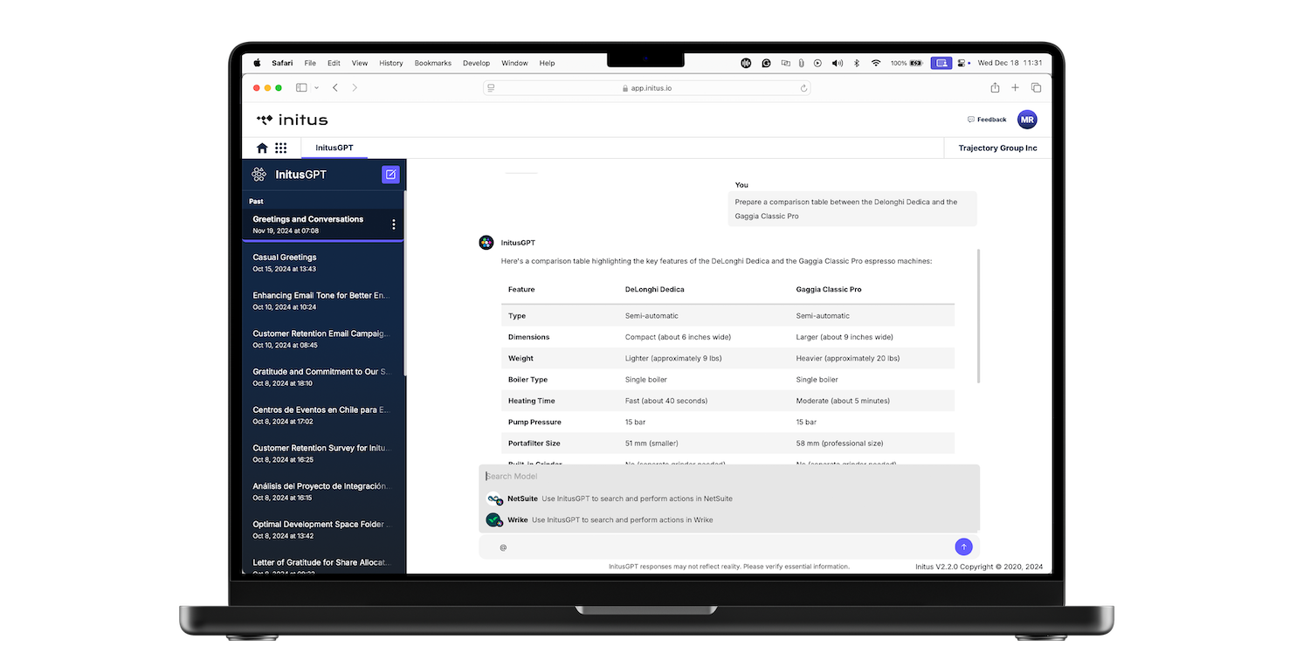
Task: Open the File menu
Action: click(x=310, y=63)
